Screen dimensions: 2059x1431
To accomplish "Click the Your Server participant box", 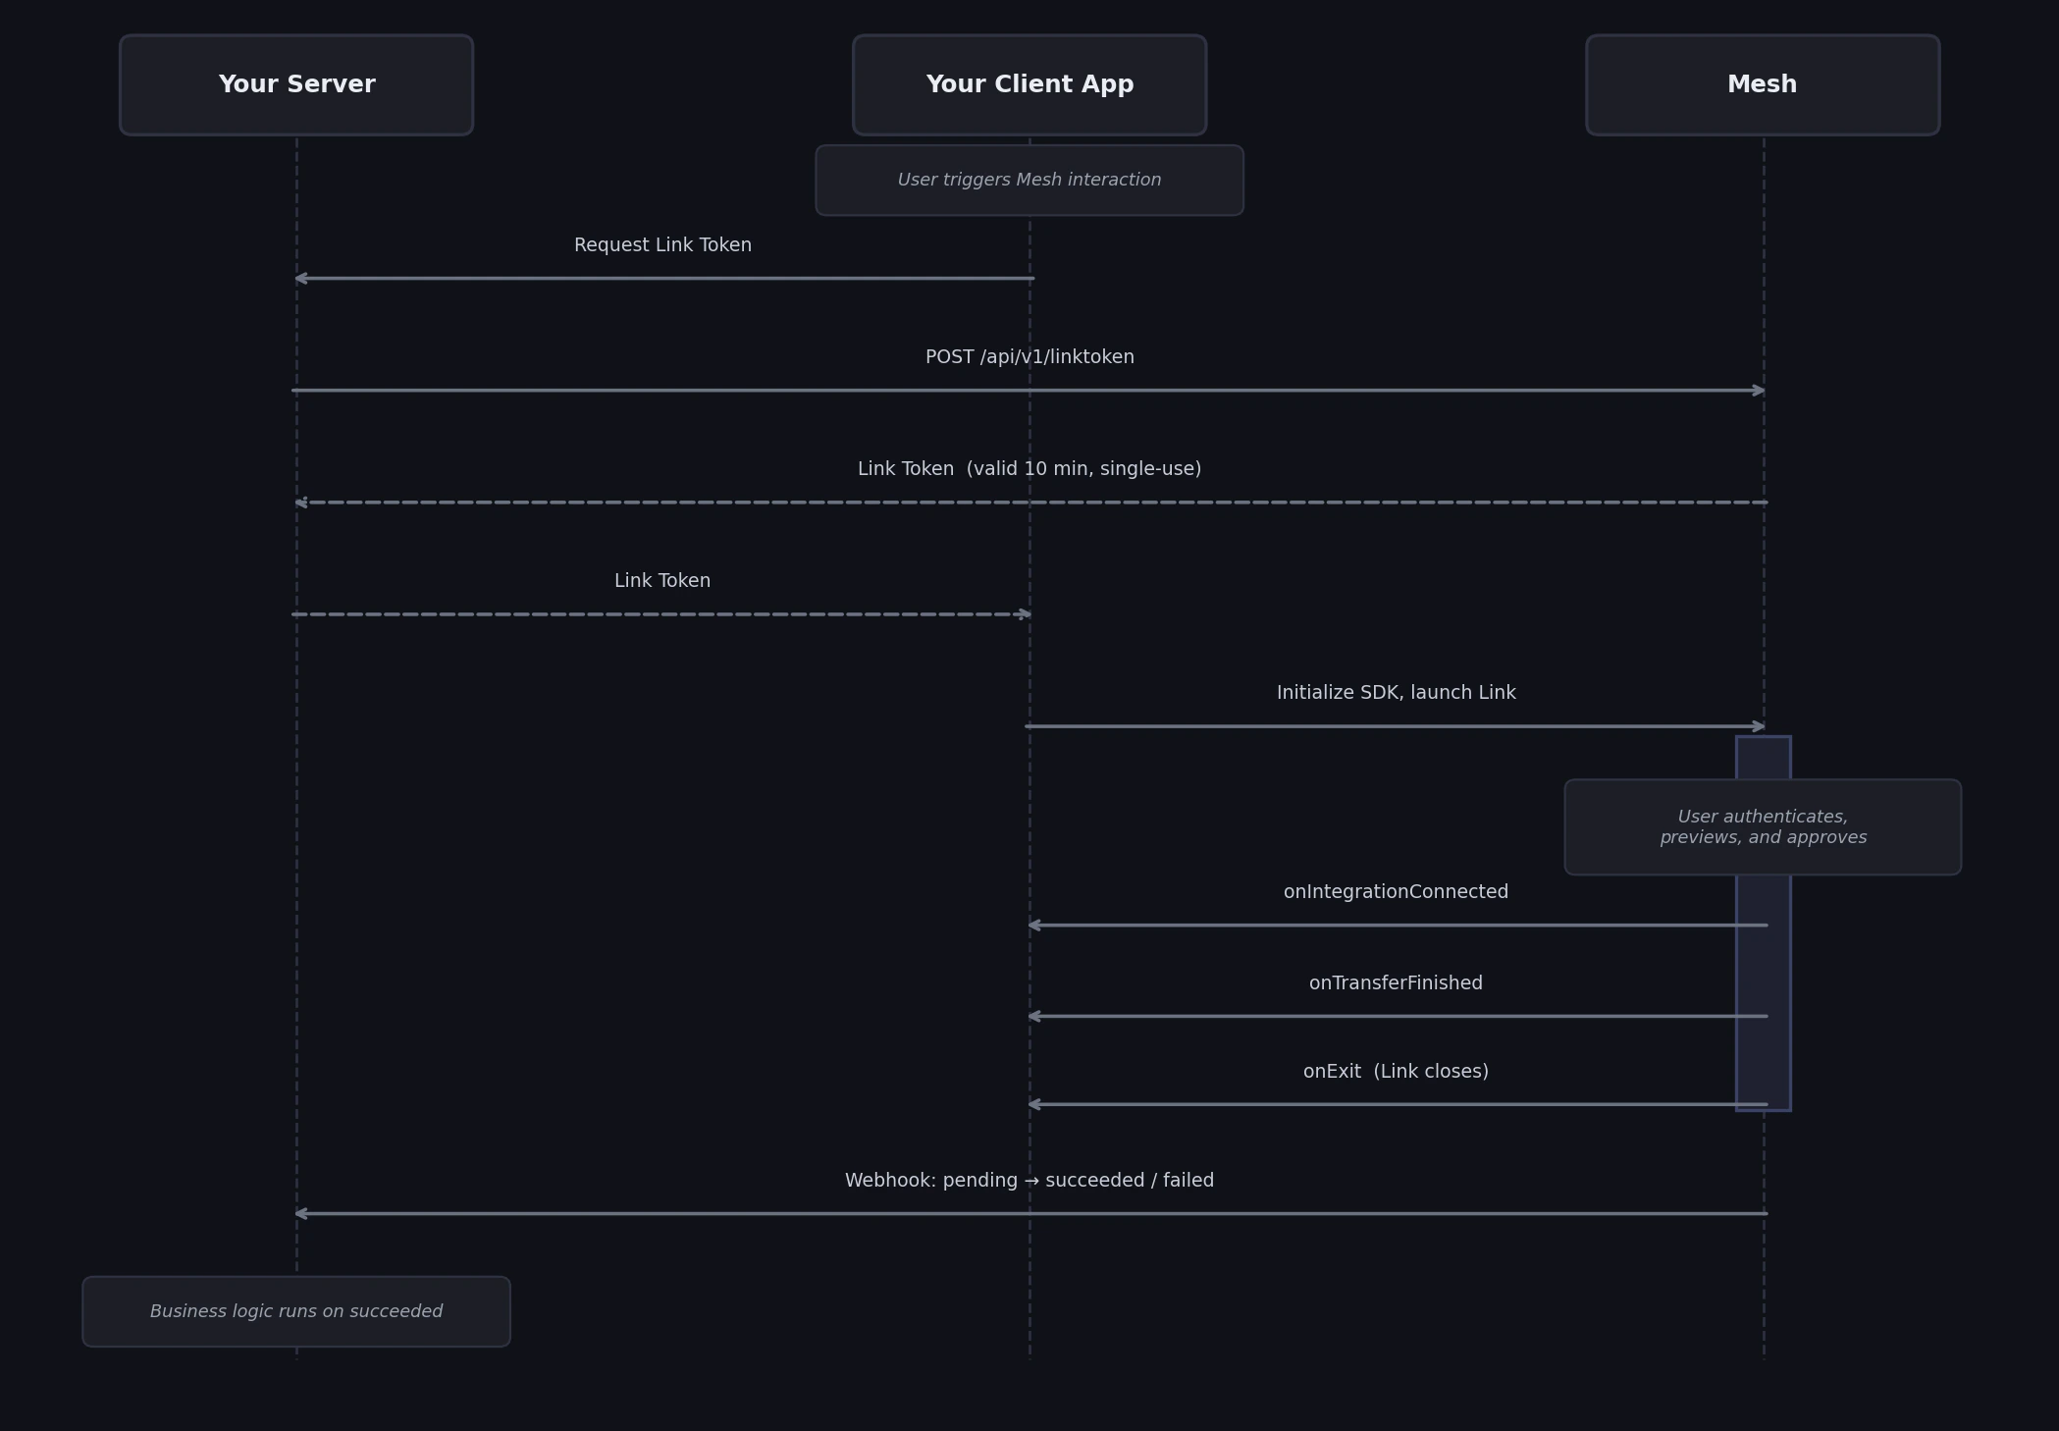I will pyautogui.click(x=296, y=85).
